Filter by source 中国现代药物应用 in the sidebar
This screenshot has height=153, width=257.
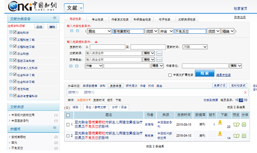pyautogui.click(x=23, y=115)
